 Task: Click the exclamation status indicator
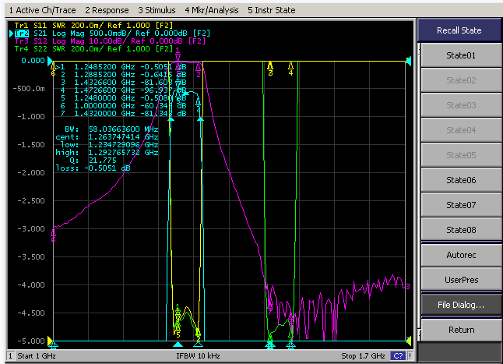[x=410, y=356]
